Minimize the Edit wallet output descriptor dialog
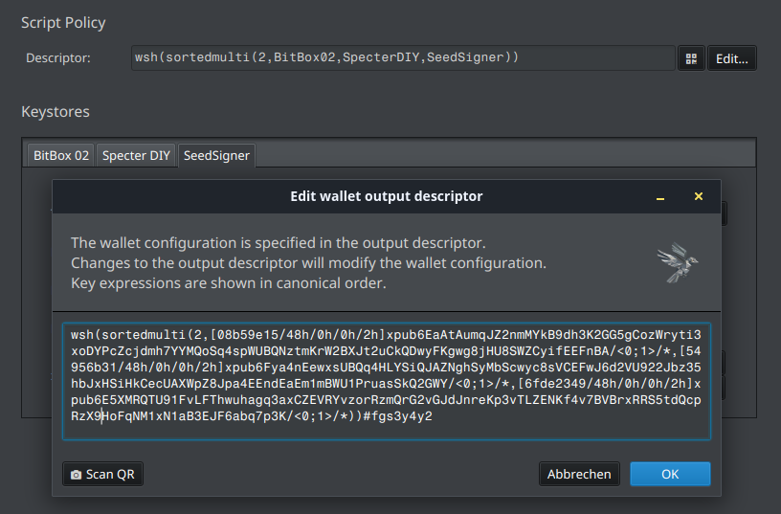This screenshot has height=514, width=781. (660, 197)
